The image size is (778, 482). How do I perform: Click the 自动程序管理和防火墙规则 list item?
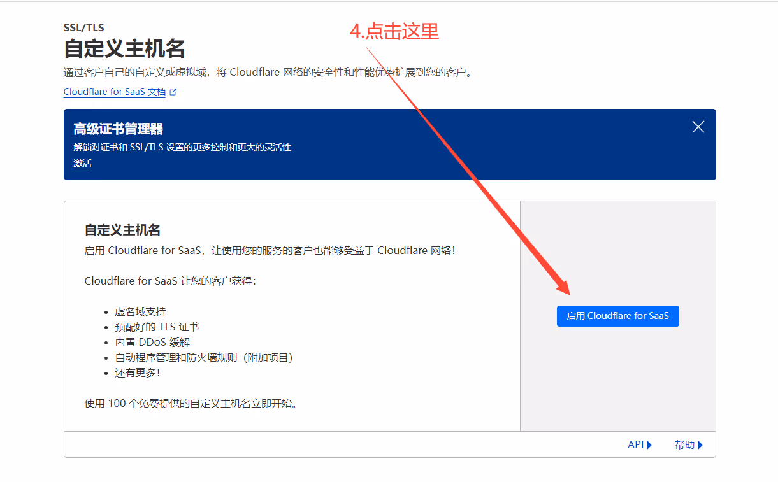pyautogui.click(x=204, y=358)
